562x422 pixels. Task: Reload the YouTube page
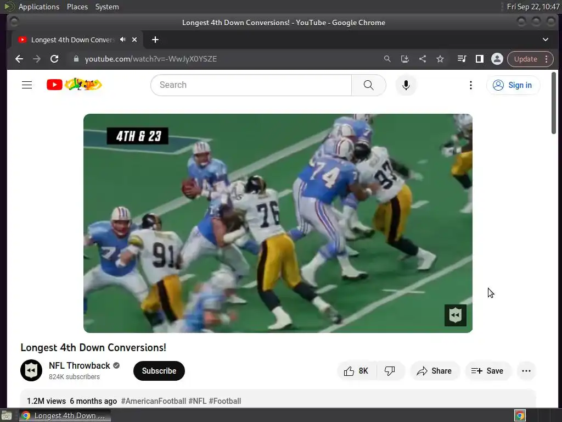click(x=54, y=59)
